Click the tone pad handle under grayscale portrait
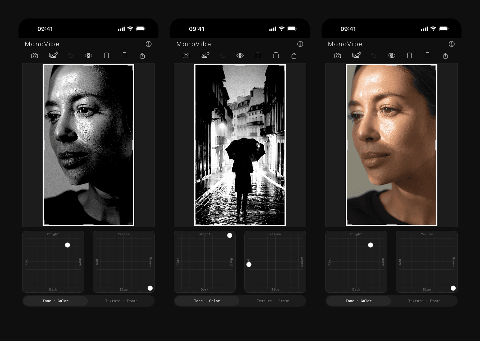 67,245
